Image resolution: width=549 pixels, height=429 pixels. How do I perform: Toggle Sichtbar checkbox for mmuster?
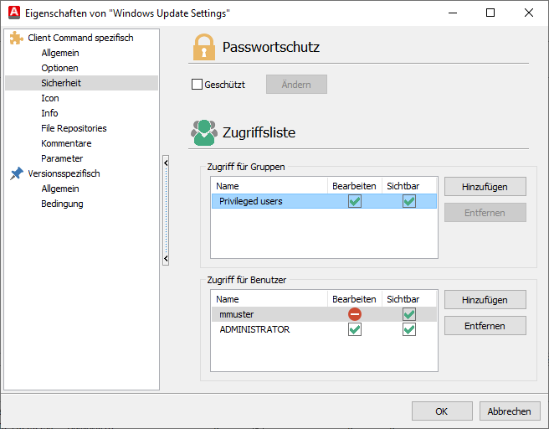(x=408, y=314)
